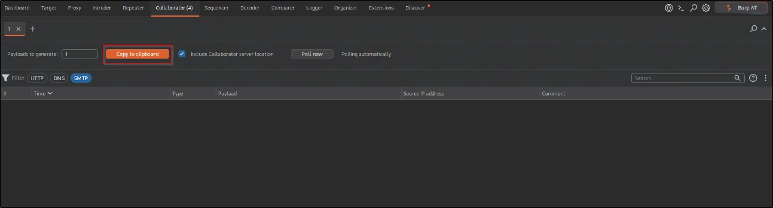The height and width of the screenshot is (208, 773).
Task: Switch to the Proxy tab
Action: pyautogui.click(x=75, y=8)
